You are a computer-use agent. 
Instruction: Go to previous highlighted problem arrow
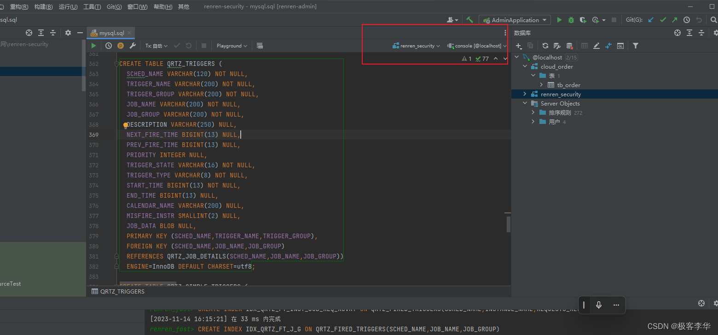(496, 59)
